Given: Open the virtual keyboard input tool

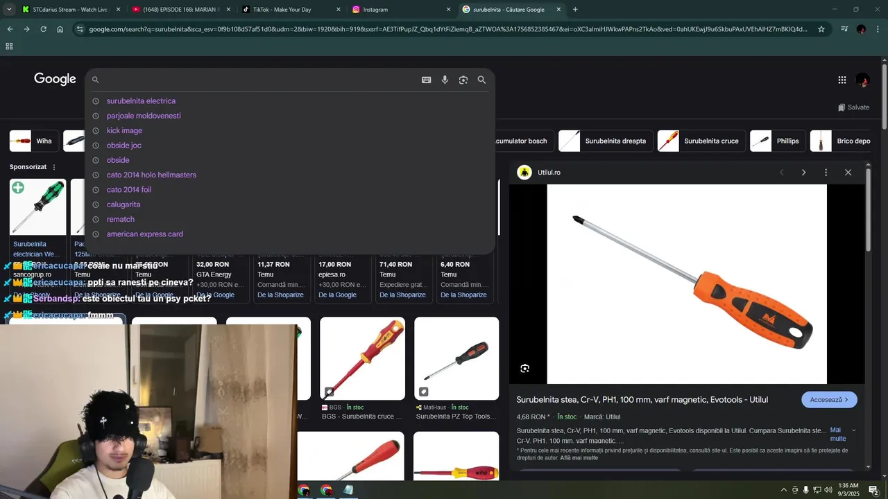Looking at the screenshot, I should click(x=427, y=80).
